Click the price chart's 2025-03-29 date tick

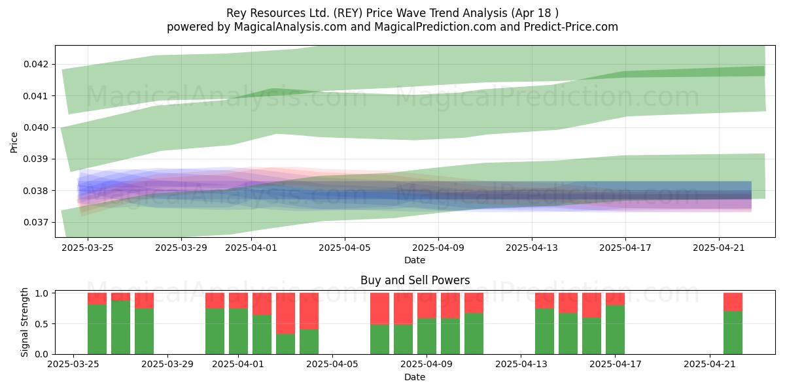(x=181, y=248)
